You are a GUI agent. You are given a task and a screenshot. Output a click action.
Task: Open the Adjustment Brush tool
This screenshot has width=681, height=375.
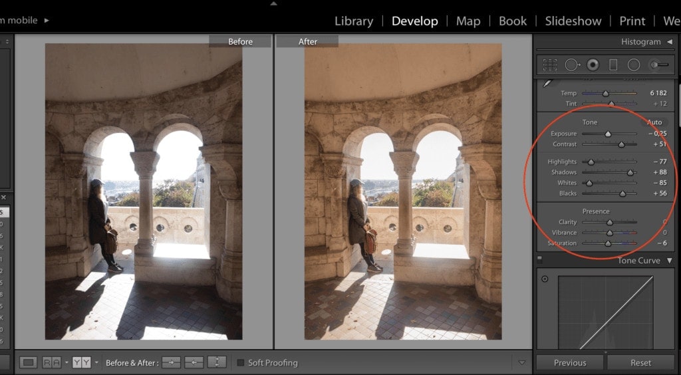[x=659, y=64]
